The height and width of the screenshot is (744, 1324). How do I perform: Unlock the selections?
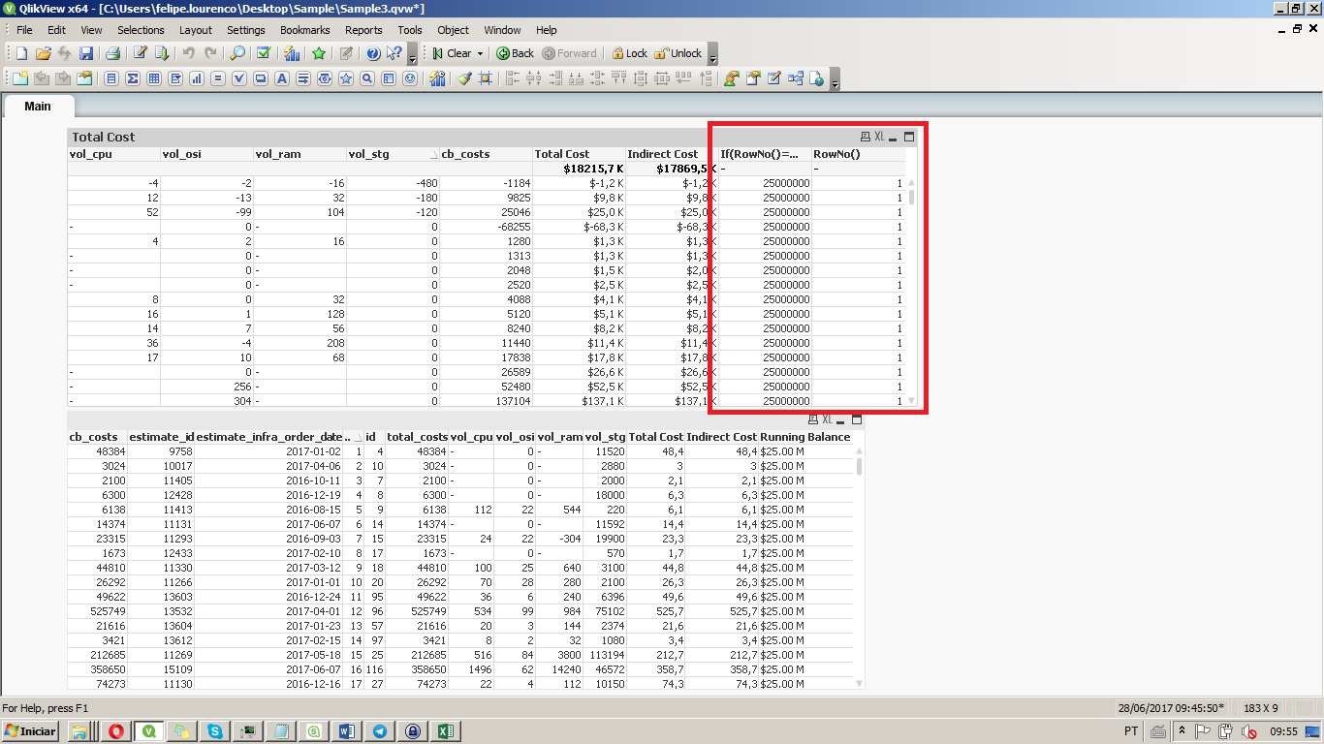pos(678,53)
